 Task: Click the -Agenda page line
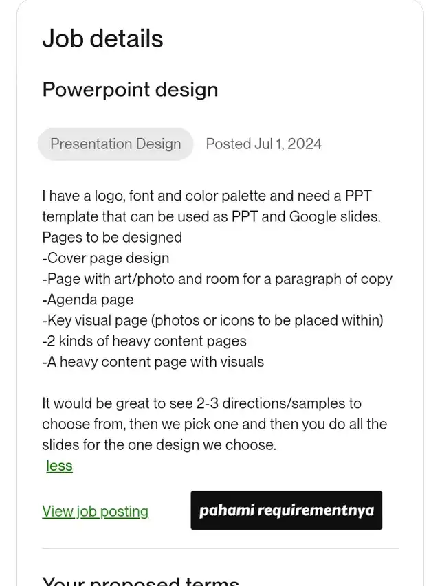click(87, 300)
